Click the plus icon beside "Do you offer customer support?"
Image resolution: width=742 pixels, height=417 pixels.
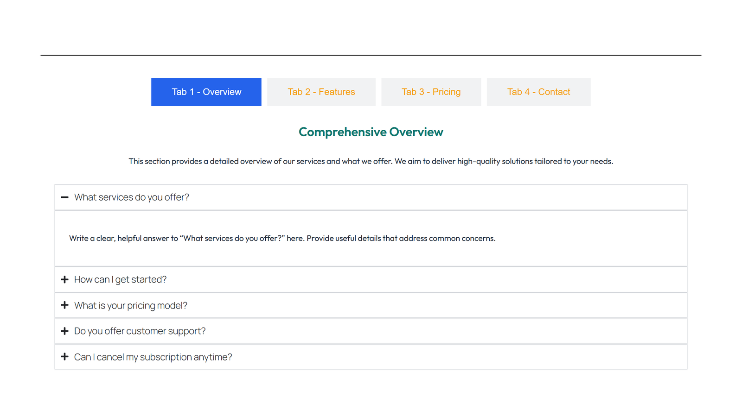tap(65, 331)
